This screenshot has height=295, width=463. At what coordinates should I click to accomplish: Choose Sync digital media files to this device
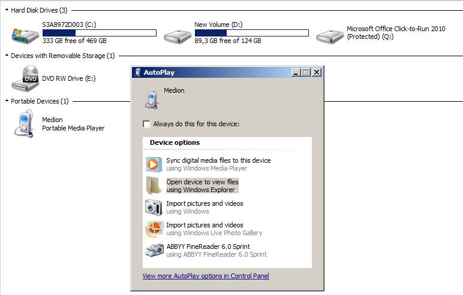218,164
